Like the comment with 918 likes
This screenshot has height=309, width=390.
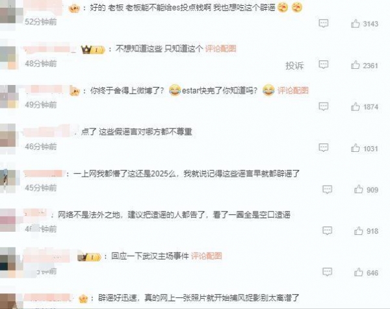point(358,231)
